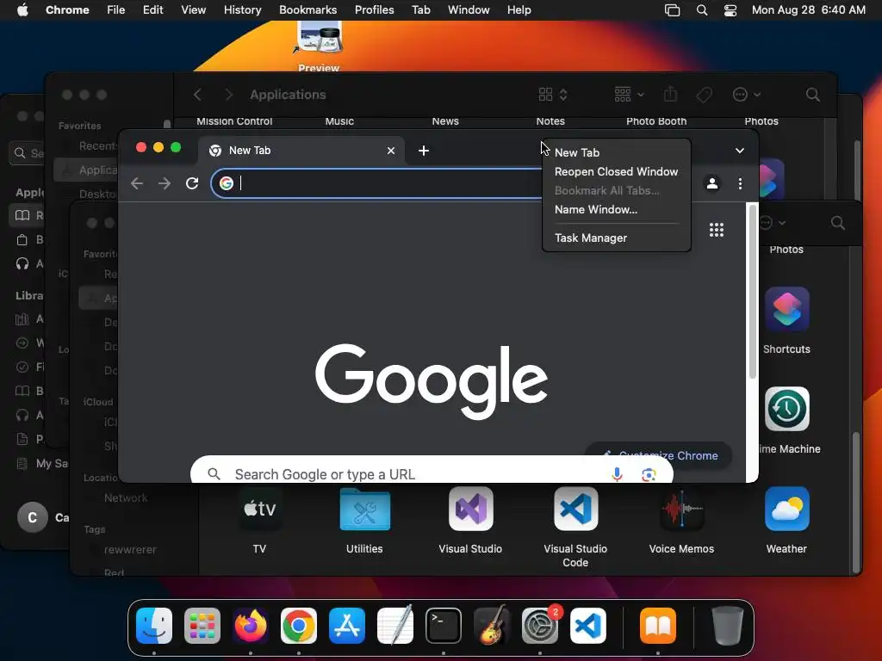Start voice search with the microphone icon

pyautogui.click(x=617, y=474)
